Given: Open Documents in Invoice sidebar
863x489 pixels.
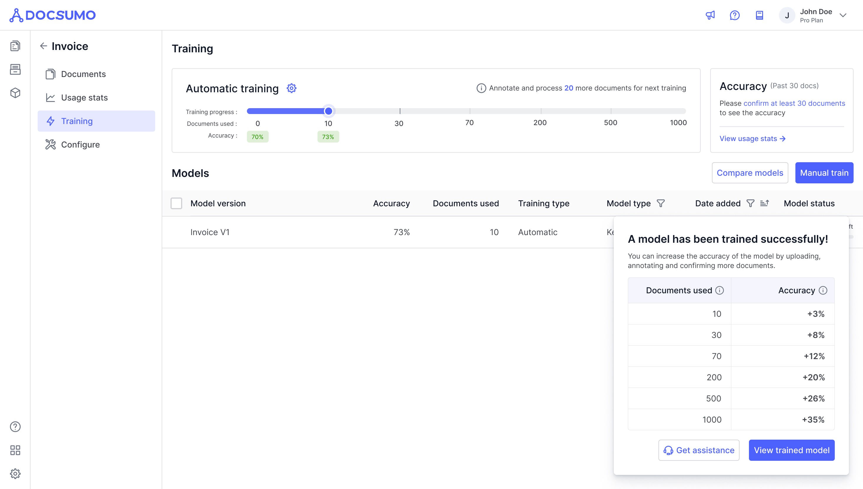Looking at the screenshot, I should tap(83, 74).
